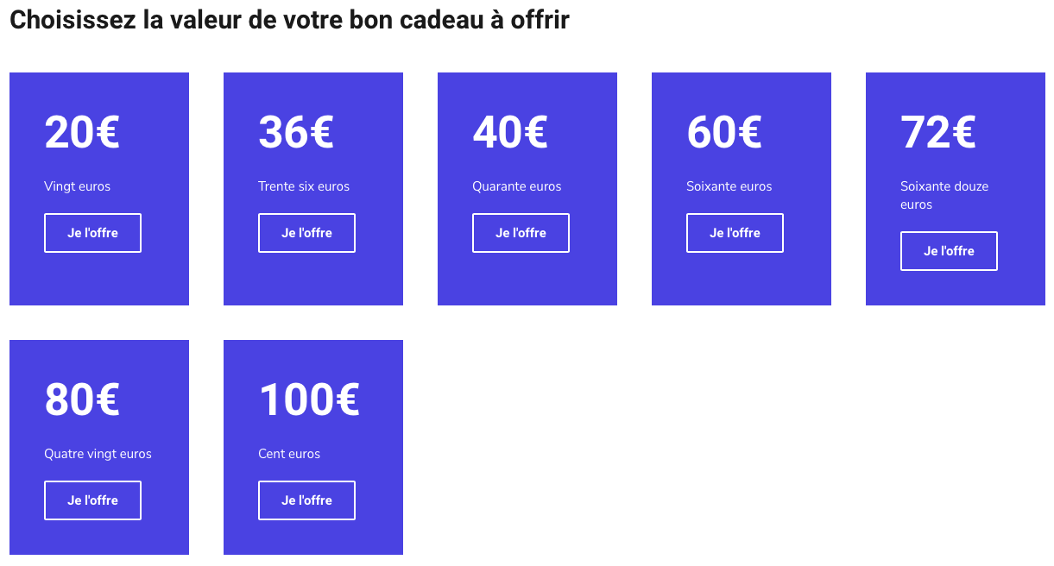This screenshot has height=566, width=1054.
Task: Click the 100€ amount heading
Action: tap(309, 399)
